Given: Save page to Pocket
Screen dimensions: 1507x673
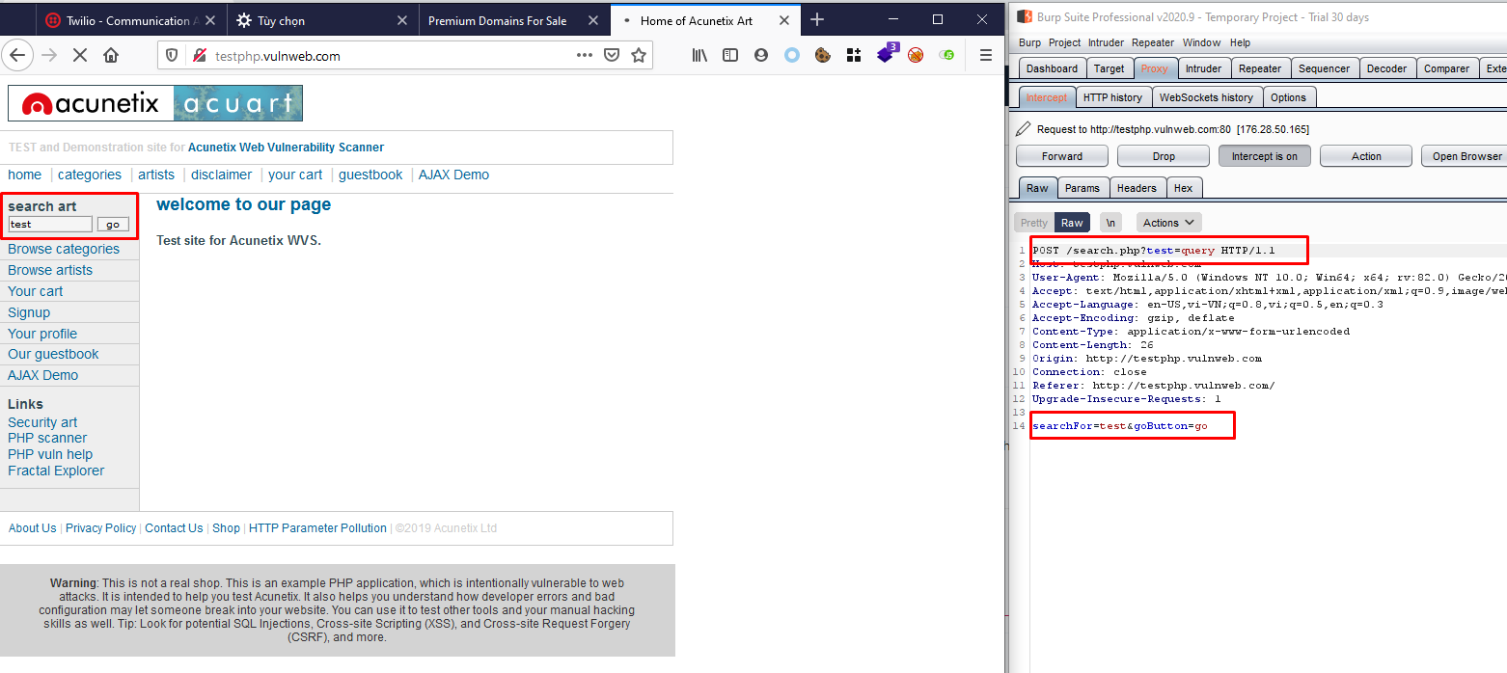Looking at the screenshot, I should (x=612, y=55).
